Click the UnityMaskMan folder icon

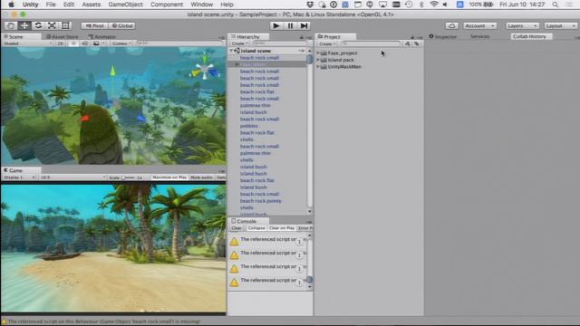click(x=324, y=67)
